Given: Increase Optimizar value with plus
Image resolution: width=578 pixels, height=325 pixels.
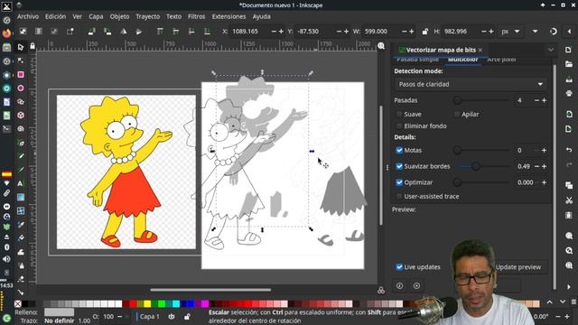Looking at the screenshot, I should pyautogui.click(x=544, y=182).
